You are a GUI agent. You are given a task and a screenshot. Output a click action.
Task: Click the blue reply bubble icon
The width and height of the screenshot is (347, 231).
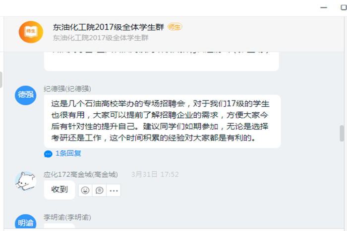[x=48, y=154]
